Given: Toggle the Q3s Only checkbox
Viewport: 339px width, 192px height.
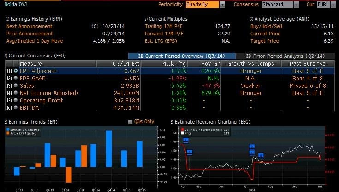Looking at the screenshot, I should [x=130, y=122].
